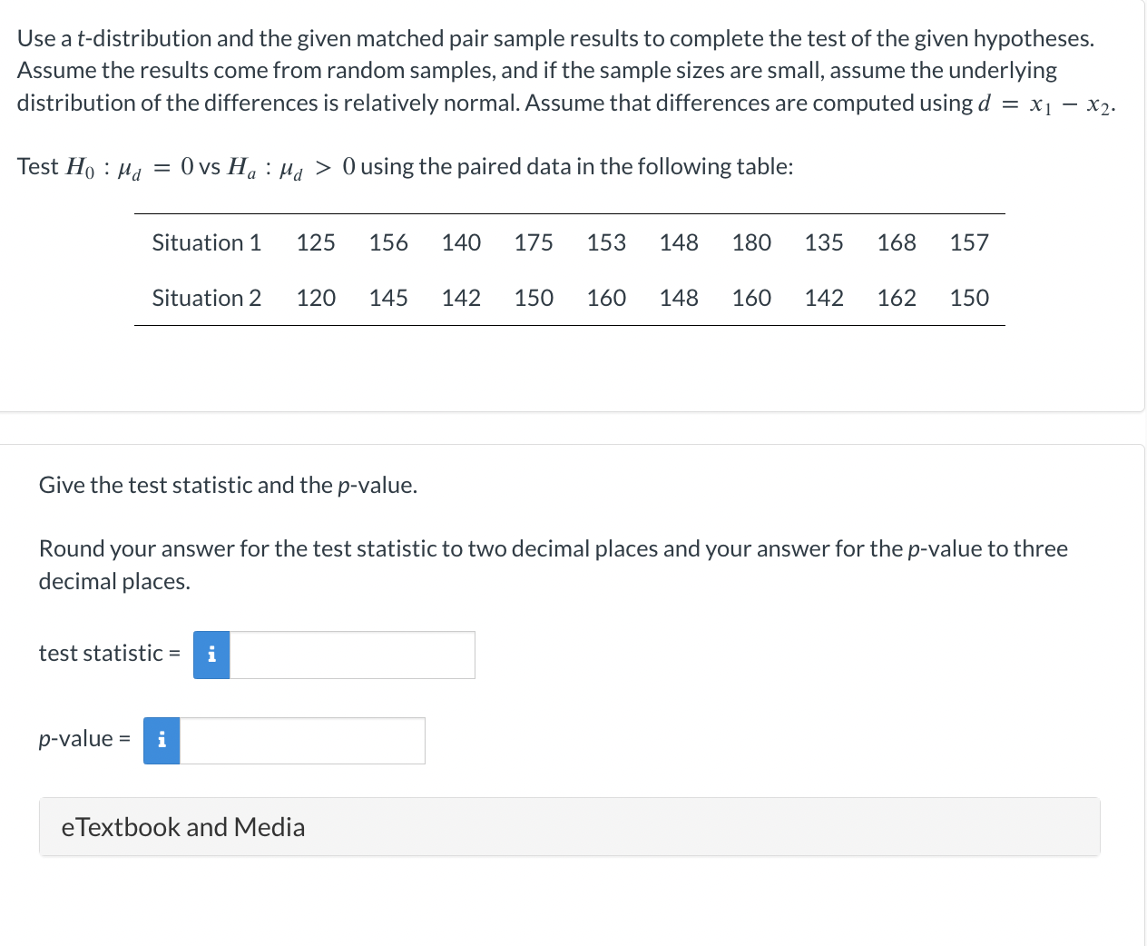Select the hypothesis statement text line
Image resolution: width=1147 pixels, height=946 pixels.
pos(405,166)
